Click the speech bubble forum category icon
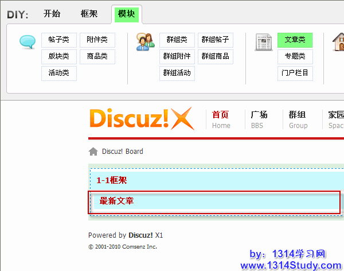This screenshot has height=271, width=344. (x=28, y=41)
